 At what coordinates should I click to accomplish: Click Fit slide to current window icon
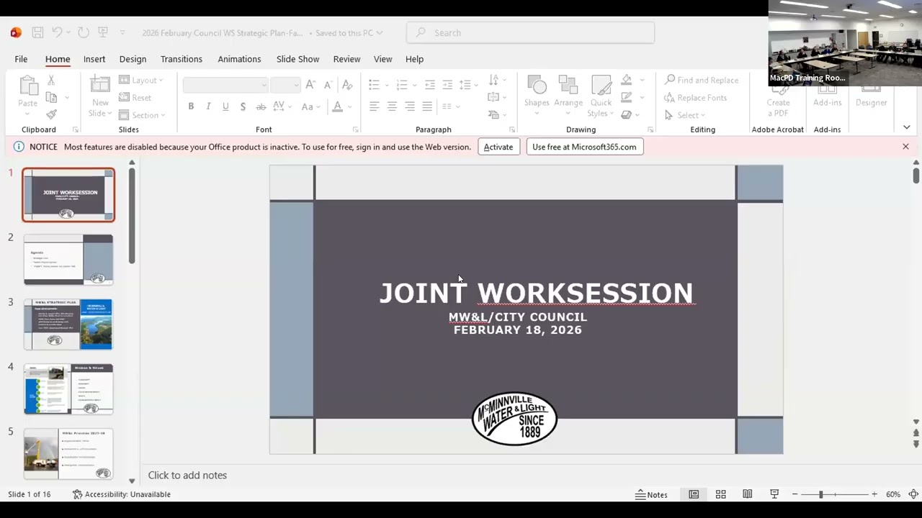[913, 494]
